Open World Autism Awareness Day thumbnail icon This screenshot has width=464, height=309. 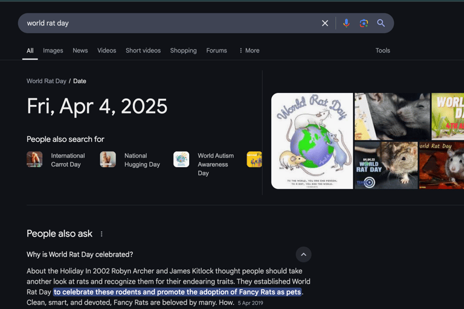(181, 159)
